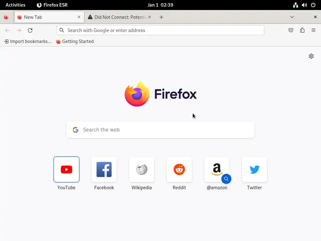Close the Firefox window
Image resolution: width=321 pixels, height=241 pixels.
tap(315, 17)
